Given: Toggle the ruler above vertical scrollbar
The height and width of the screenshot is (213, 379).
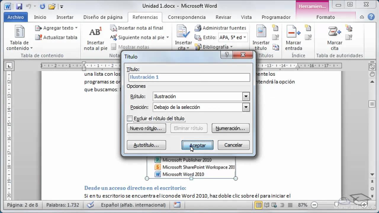Looking at the screenshot, I should coord(372,66).
